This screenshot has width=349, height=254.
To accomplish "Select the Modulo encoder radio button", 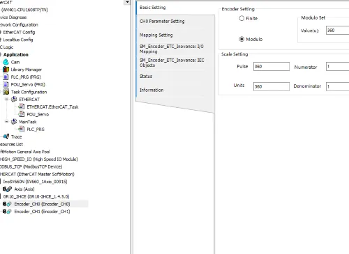I will point(242,39).
